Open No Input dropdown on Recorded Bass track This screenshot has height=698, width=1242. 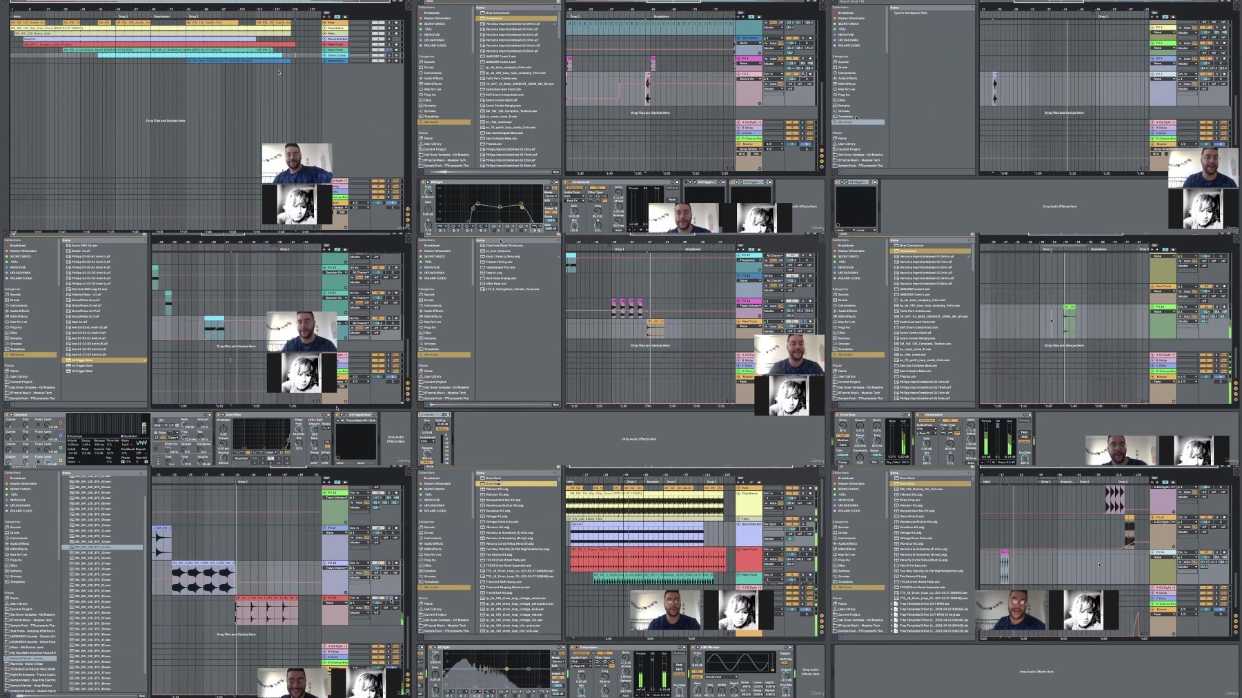click(x=773, y=524)
